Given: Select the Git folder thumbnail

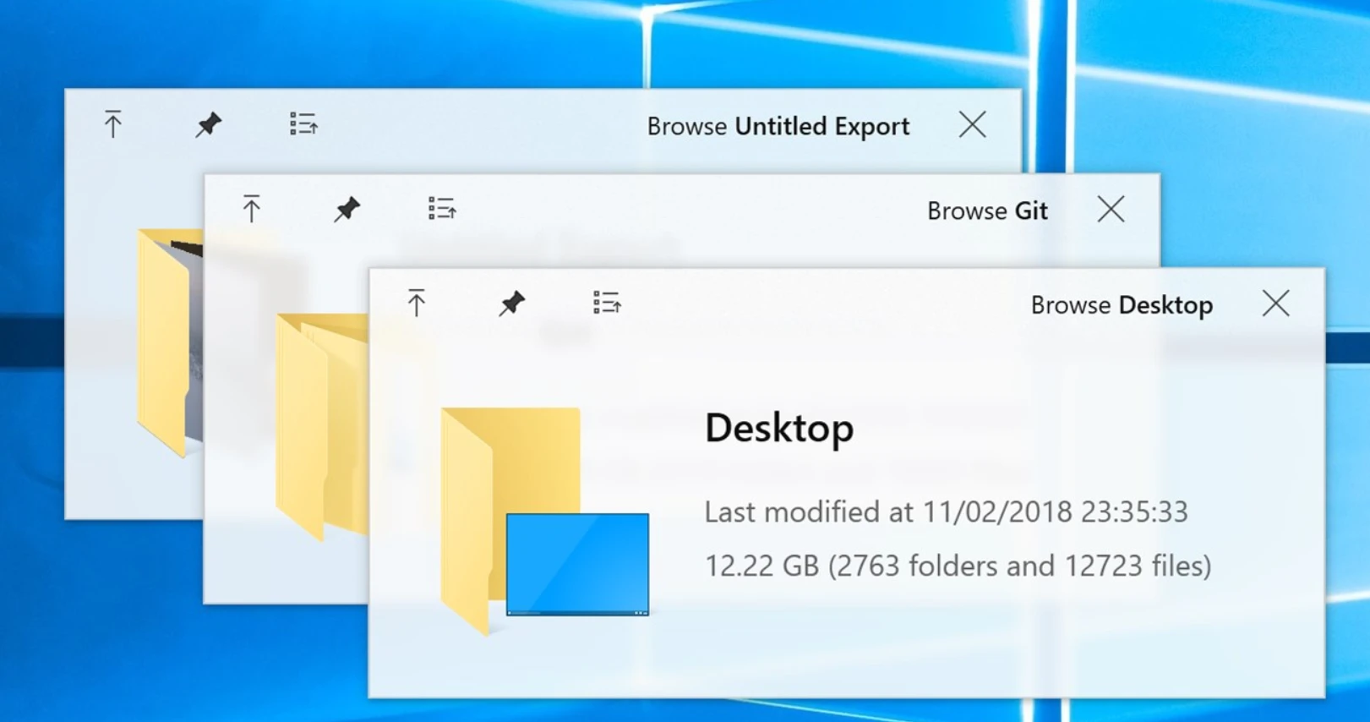Looking at the screenshot, I should (321, 423).
